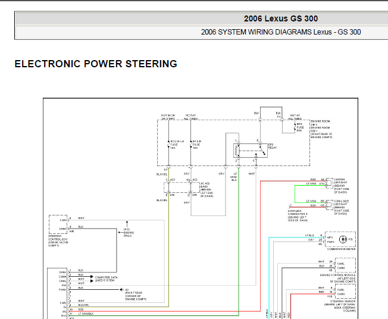Click the ECU-IG LH fuse label

coord(177,145)
